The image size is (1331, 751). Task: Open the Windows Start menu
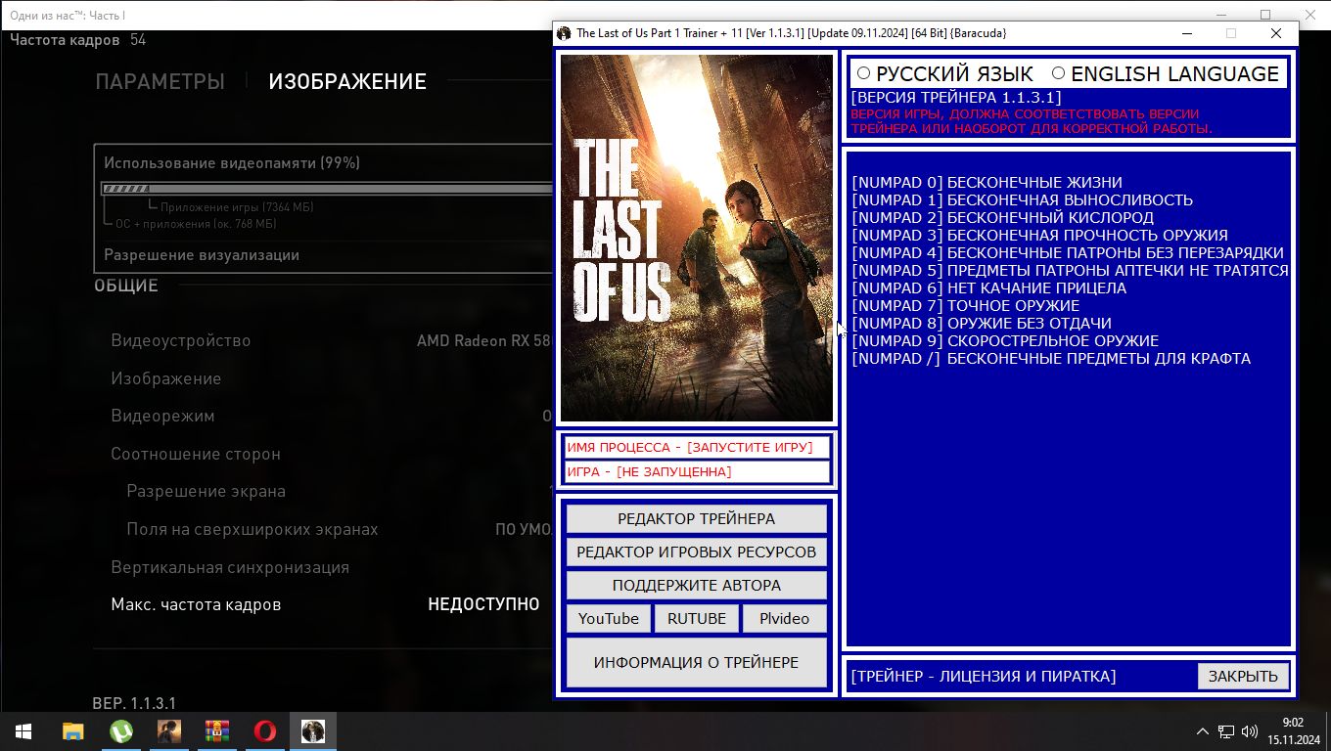tap(23, 731)
